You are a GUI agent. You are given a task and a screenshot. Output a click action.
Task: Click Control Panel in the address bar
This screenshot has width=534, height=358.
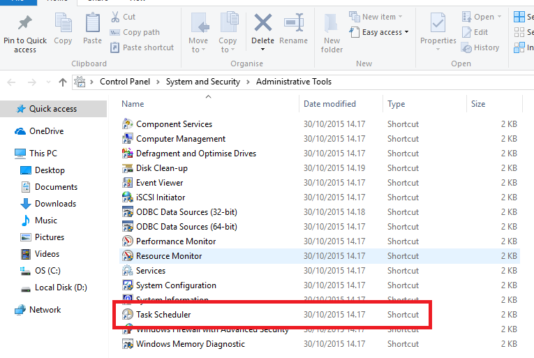tap(125, 82)
